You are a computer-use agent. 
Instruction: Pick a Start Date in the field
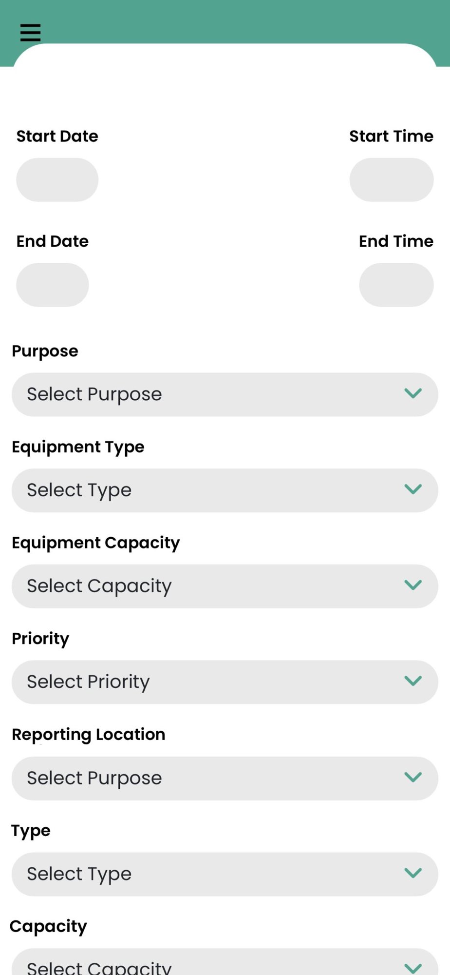pyautogui.click(x=57, y=180)
